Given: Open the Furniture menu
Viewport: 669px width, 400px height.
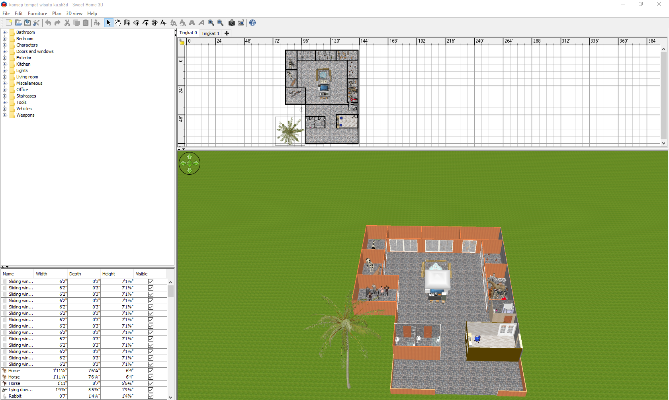Looking at the screenshot, I should [37, 14].
